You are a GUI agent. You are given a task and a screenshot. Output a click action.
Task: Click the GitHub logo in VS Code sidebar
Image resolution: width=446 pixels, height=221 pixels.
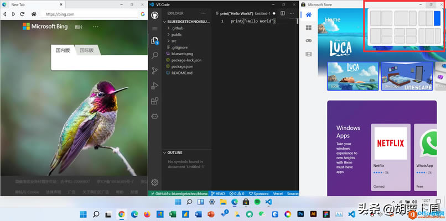pos(154,15)
